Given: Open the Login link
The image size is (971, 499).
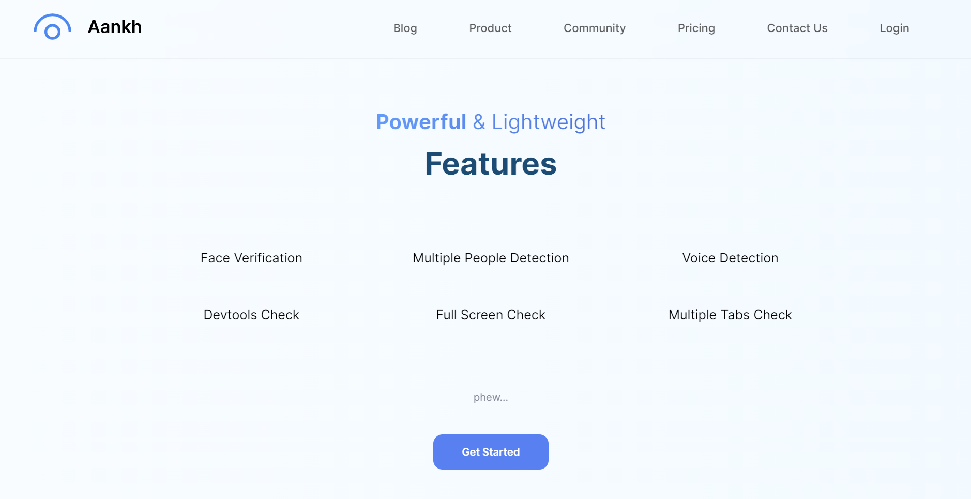Looking at the screenshot, I should click(894, 28).
